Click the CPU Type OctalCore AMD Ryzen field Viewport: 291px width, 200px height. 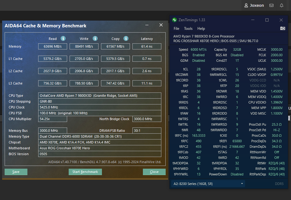[x=100, y=96]
